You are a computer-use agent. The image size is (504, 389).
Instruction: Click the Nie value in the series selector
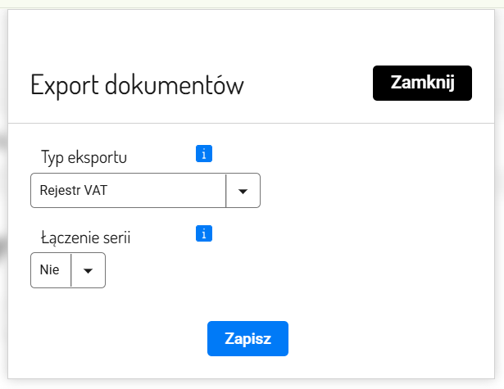point(50,270)
